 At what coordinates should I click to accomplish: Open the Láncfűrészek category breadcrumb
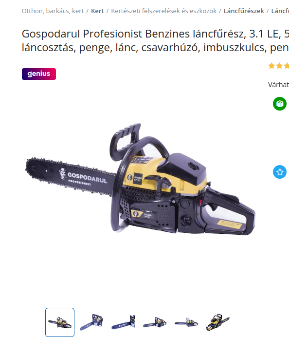pos(244,11)
